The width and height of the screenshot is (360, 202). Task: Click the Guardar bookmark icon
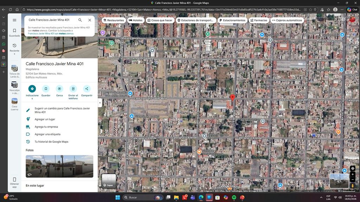coord(46,89)
